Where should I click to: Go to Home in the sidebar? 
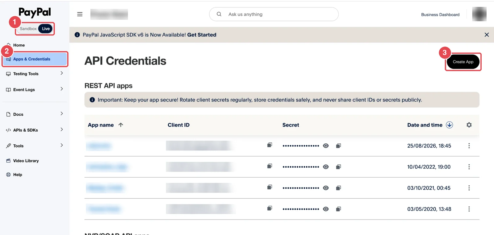tap(19, 45)
